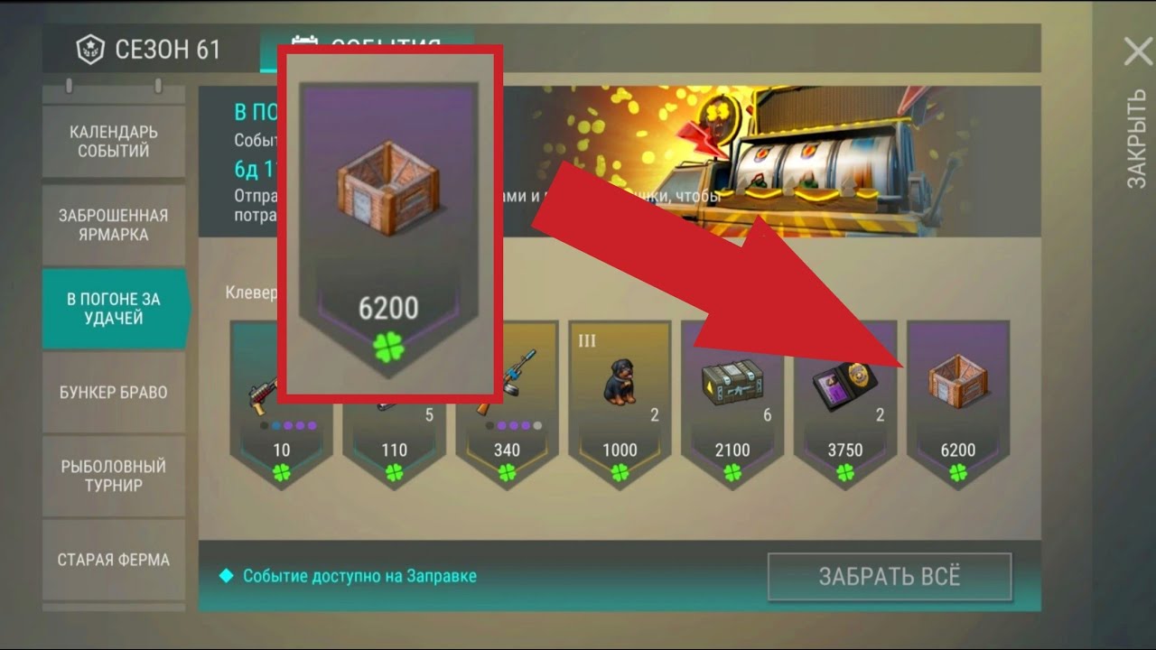Tap the green clover under 6200
1156x650 pixels.
(x=958, y=472)
